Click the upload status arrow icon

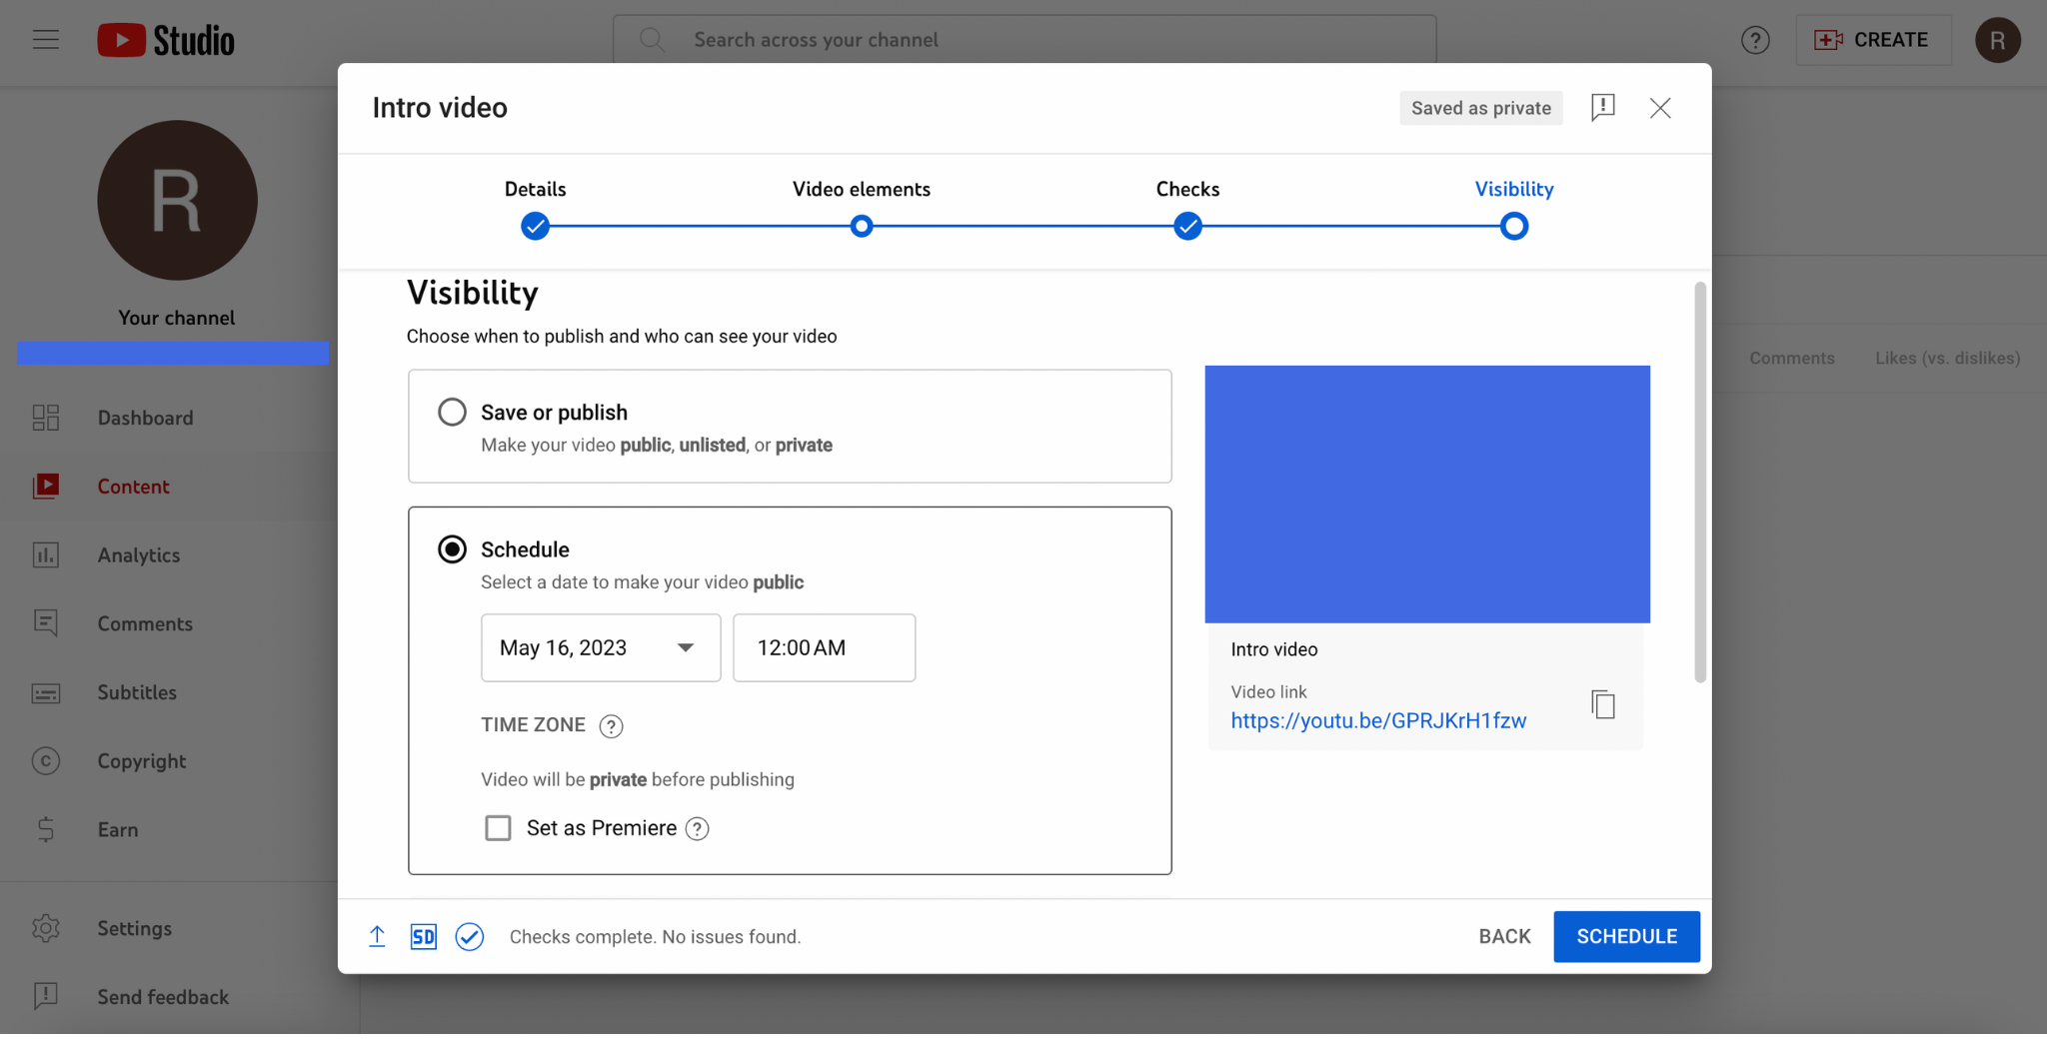[377, 937]
